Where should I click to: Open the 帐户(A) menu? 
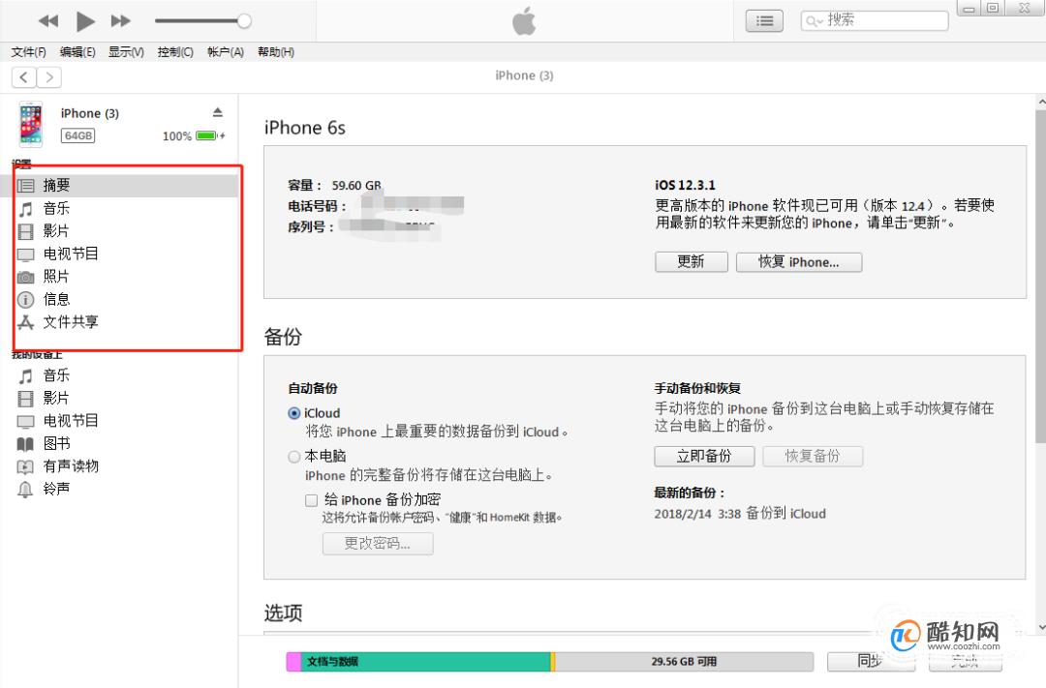click(226, 52)
